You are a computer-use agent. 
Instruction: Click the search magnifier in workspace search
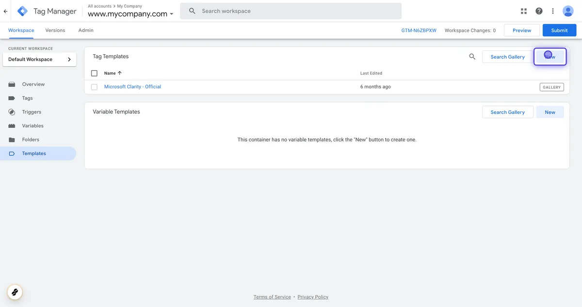pyautogui.click(x=192, y=11)
